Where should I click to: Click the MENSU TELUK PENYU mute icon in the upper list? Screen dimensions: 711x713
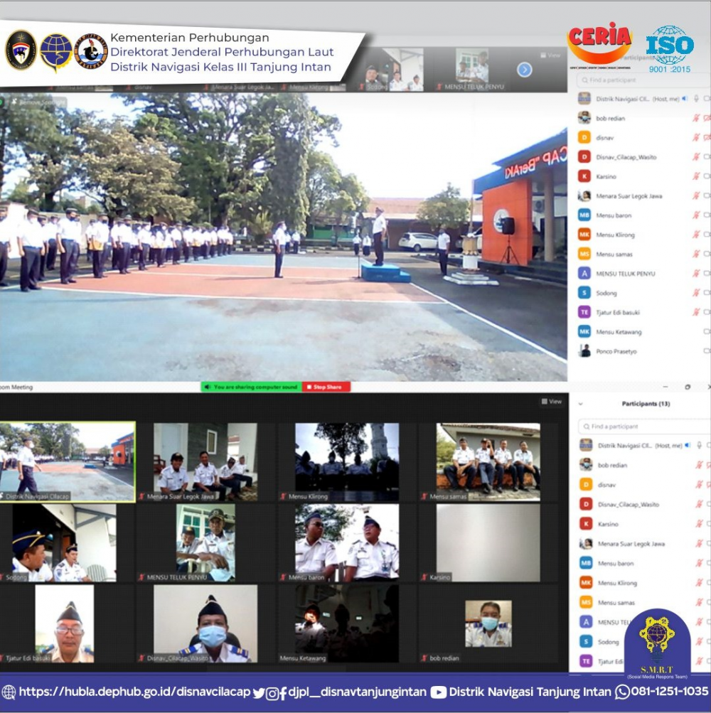695,273
